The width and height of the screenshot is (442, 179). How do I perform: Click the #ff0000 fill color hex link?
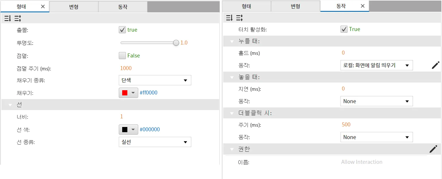pyautogui.click(x=148, y=93)
